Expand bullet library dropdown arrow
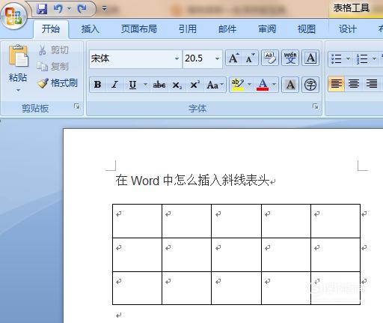Screen dimensions: 383x323 [x=348, y=59]
